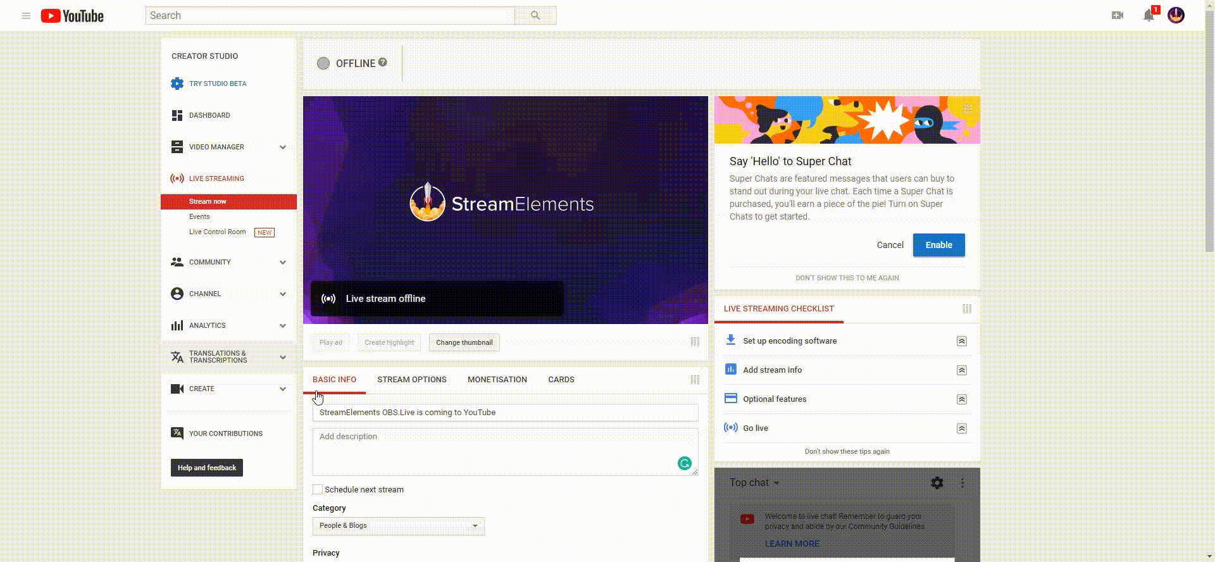Open Live Control Room
1215x562 pixels.
click(217, 232)
